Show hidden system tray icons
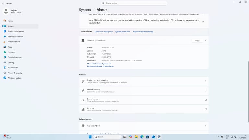This screenshot has height=140, width=249. tap(218, 137)
